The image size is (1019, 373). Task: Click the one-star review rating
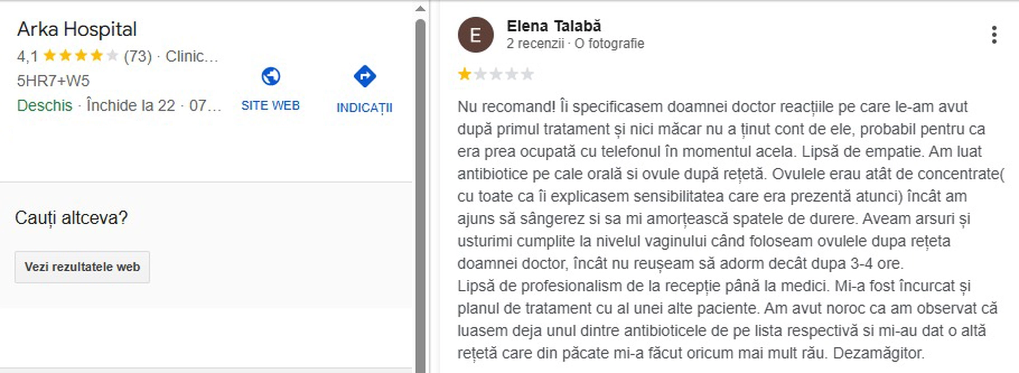(495, 74)
